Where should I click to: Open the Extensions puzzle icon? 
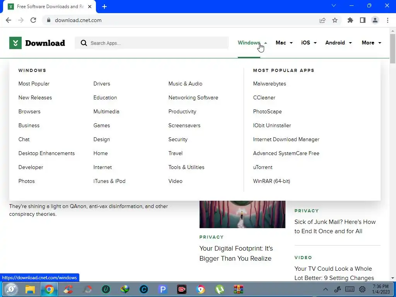350,20
